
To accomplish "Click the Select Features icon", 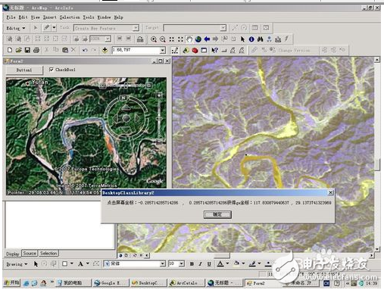I will coord(224,39).
